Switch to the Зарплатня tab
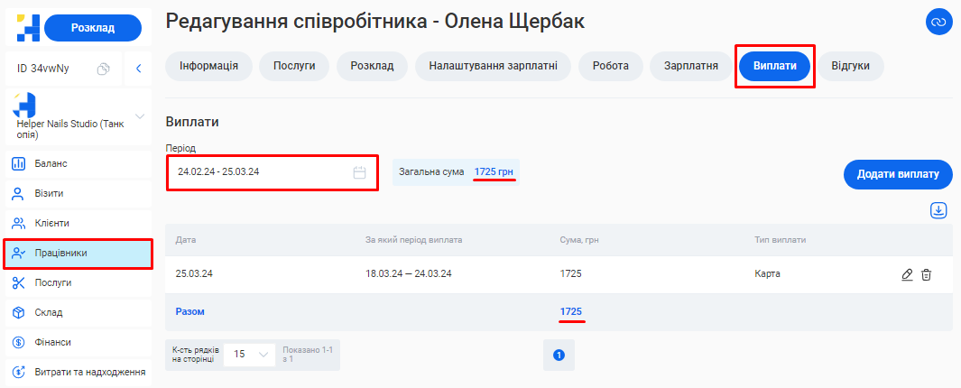The height and width of the screenshot is (388, 961). pyautogui.click(x=690, y=66)
